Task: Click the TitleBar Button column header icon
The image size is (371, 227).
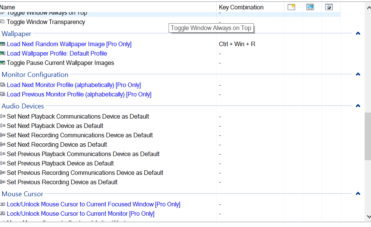Action: (x=291, y=7)
